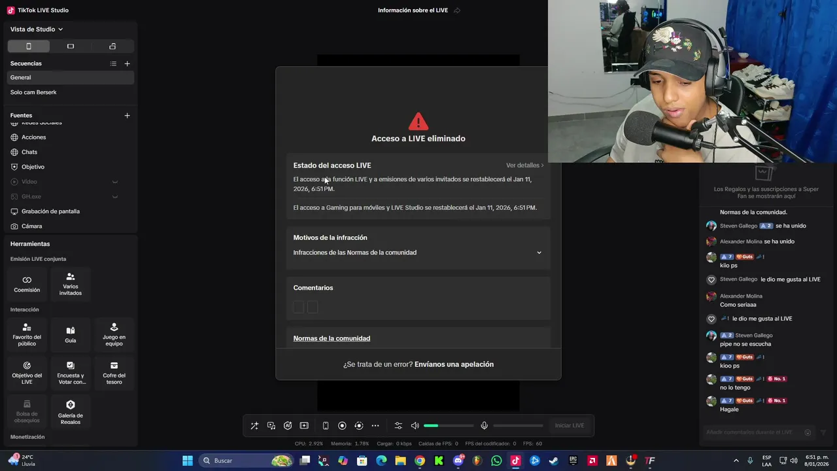Open the media and music icon
Viewport: 837px width, 471px height.
coord(271,426)
